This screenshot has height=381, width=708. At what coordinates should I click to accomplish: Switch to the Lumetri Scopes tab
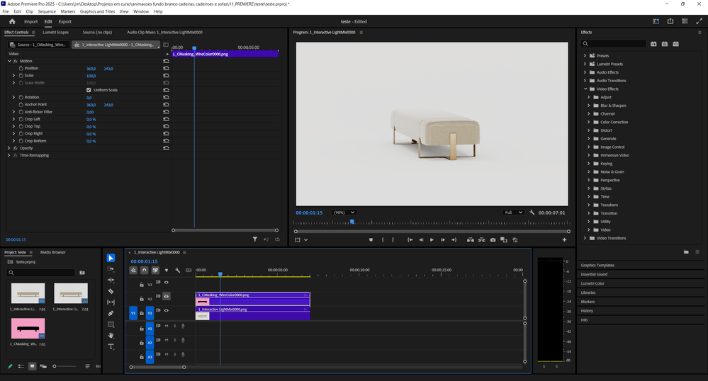[x=56, y=33]
